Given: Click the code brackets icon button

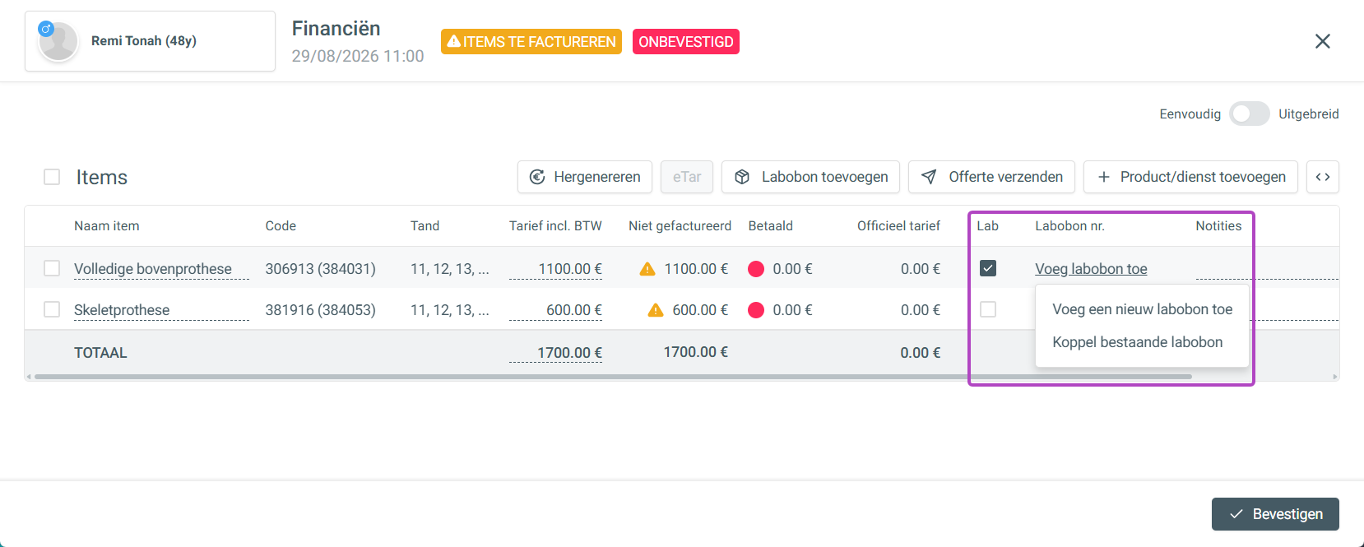Looking at the screenshot, I should tap(1323, 177).
